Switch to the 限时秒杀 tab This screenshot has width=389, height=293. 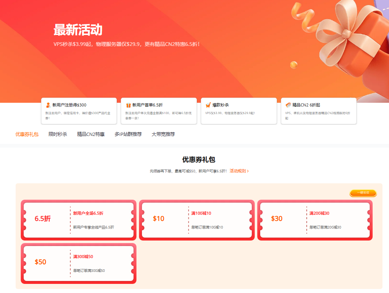click(58, 134)
